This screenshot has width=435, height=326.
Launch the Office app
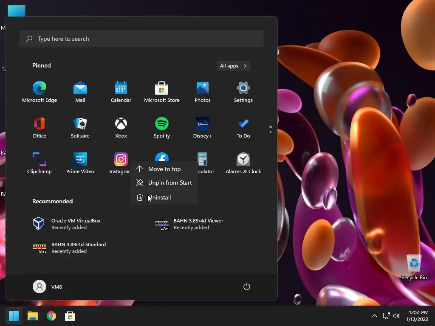point(40,128)
